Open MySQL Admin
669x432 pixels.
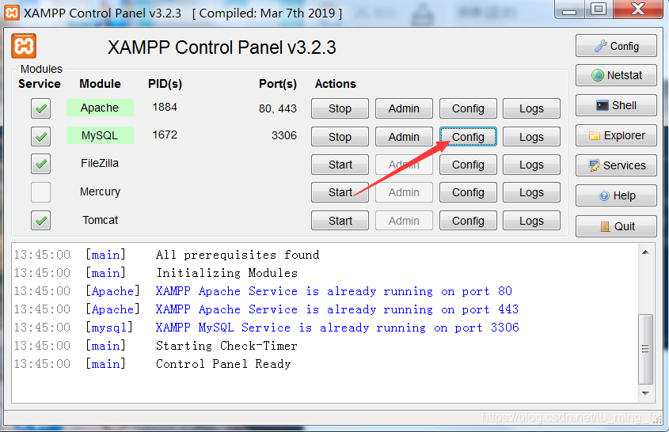[x=404, y=137]
